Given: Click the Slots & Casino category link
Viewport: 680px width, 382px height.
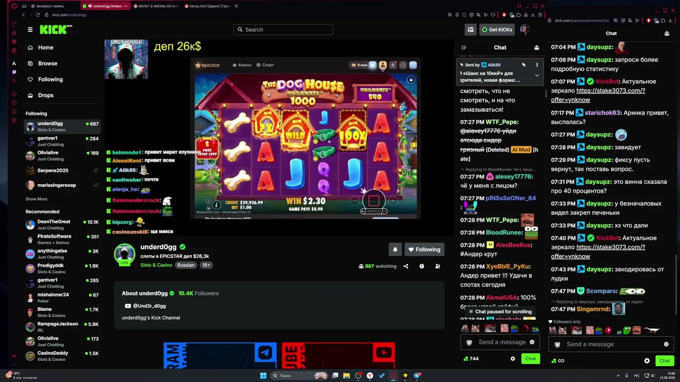Looking at the screenshot, I should (156, 265).
